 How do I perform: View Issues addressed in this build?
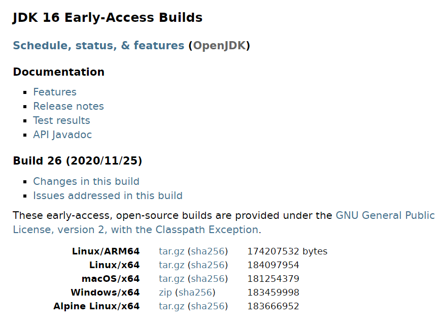pyautogui.click(x=108, y=196)
